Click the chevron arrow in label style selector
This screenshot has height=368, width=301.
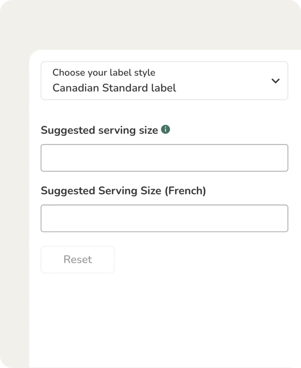click(x=275, y=81)
